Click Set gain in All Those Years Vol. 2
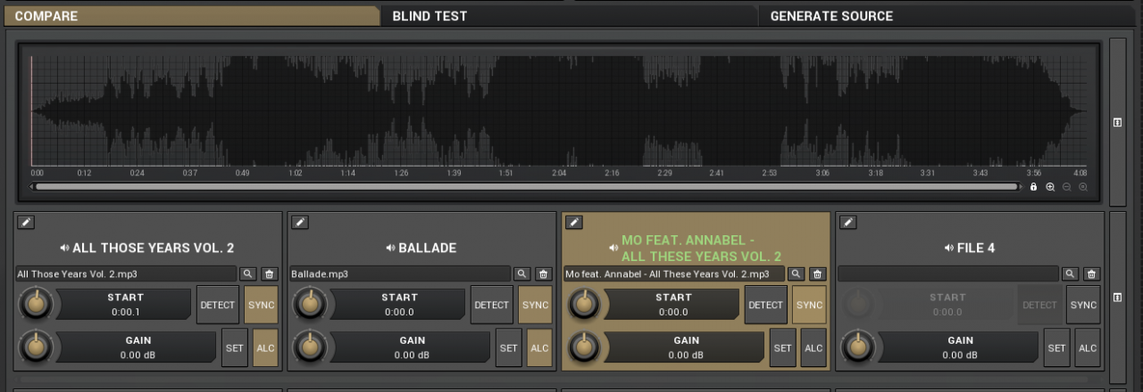 click(235, 347)
